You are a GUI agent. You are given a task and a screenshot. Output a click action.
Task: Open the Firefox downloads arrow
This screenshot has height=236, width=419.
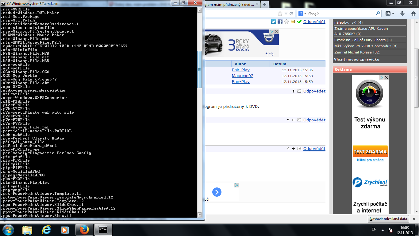[403, 14]
